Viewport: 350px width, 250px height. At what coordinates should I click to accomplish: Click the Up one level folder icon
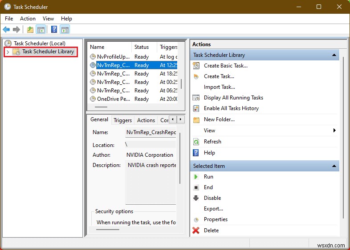click(x=30, y=29)
